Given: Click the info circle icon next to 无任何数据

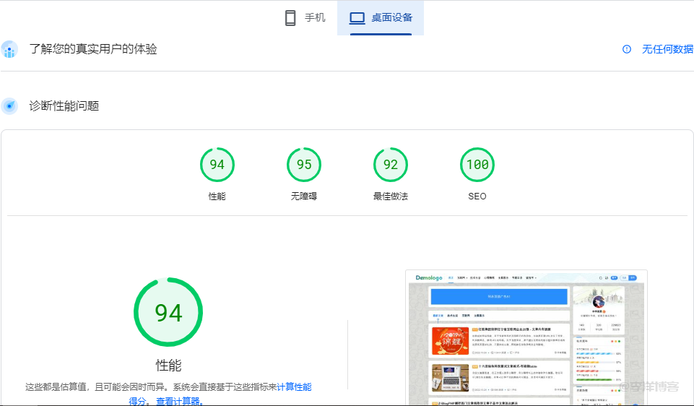Looking at the screenshot, I should (627, 49).
